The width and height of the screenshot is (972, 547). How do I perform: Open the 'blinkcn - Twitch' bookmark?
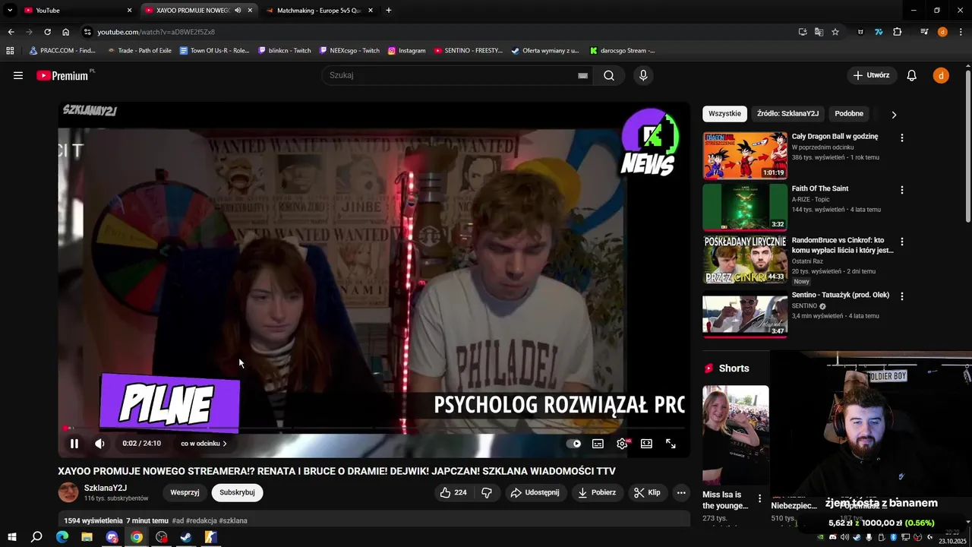pyautogui.click(x=285, y=51)
